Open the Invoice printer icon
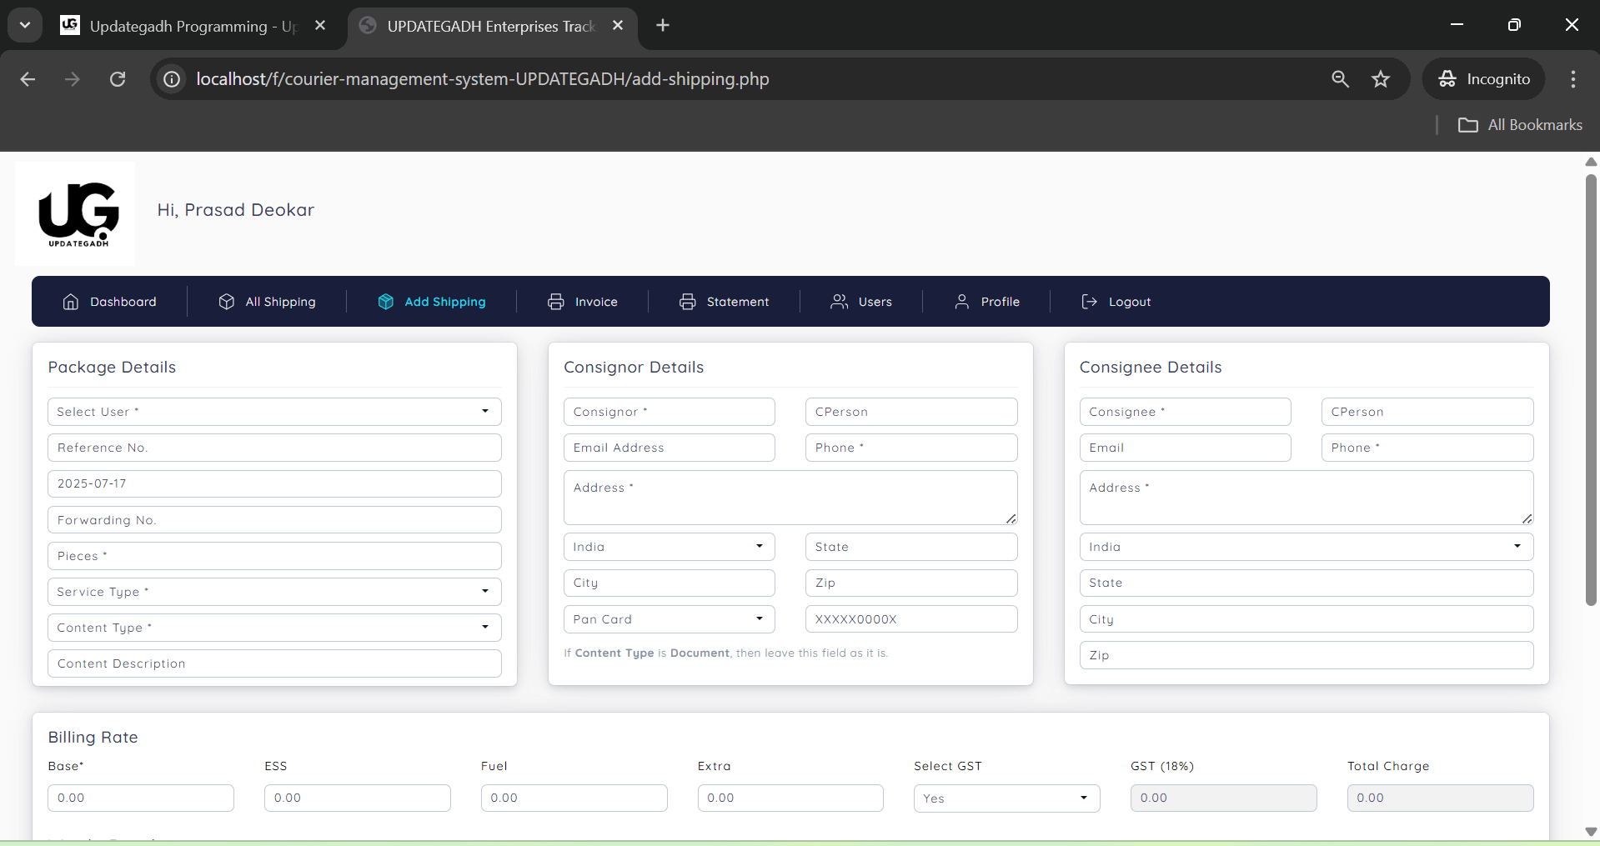Screen dimensions: 1600x846 tap(555, 302)
